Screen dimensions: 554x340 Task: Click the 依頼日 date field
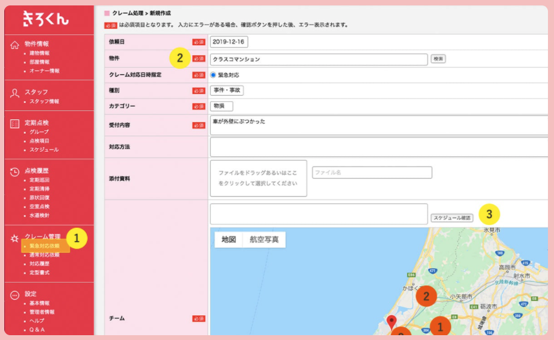coord(229,42)
